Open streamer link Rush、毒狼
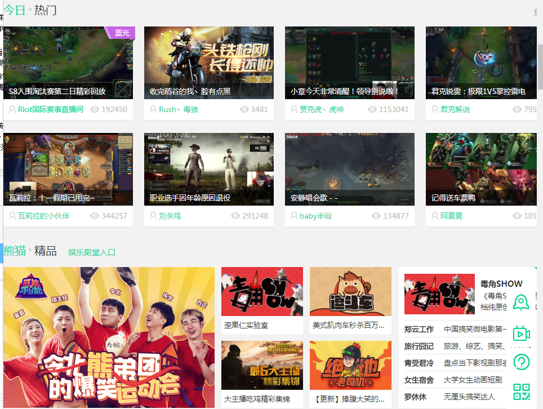 pyautogui.click(x=179, y=109)
